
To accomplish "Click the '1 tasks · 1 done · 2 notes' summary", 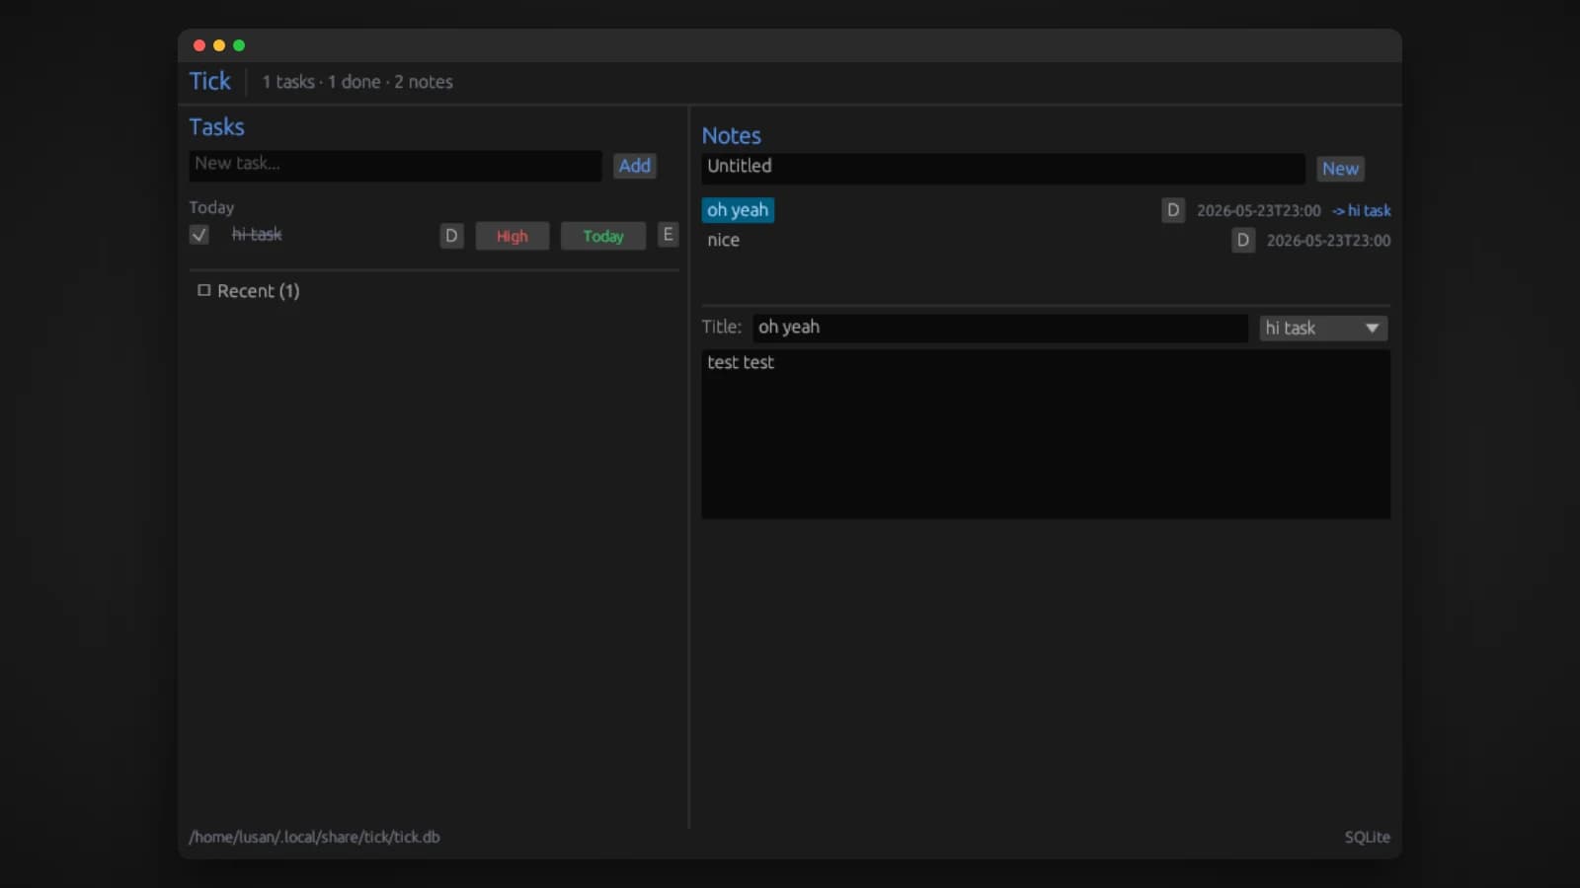I will click(x=357, y=82).
